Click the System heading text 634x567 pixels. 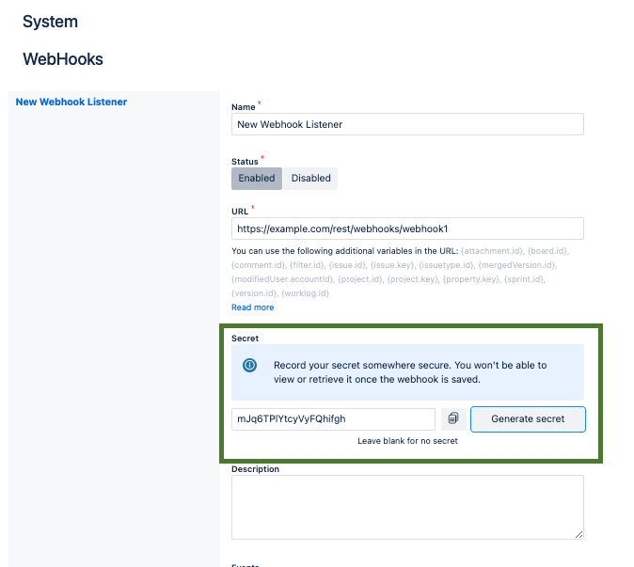click(50, 22)
